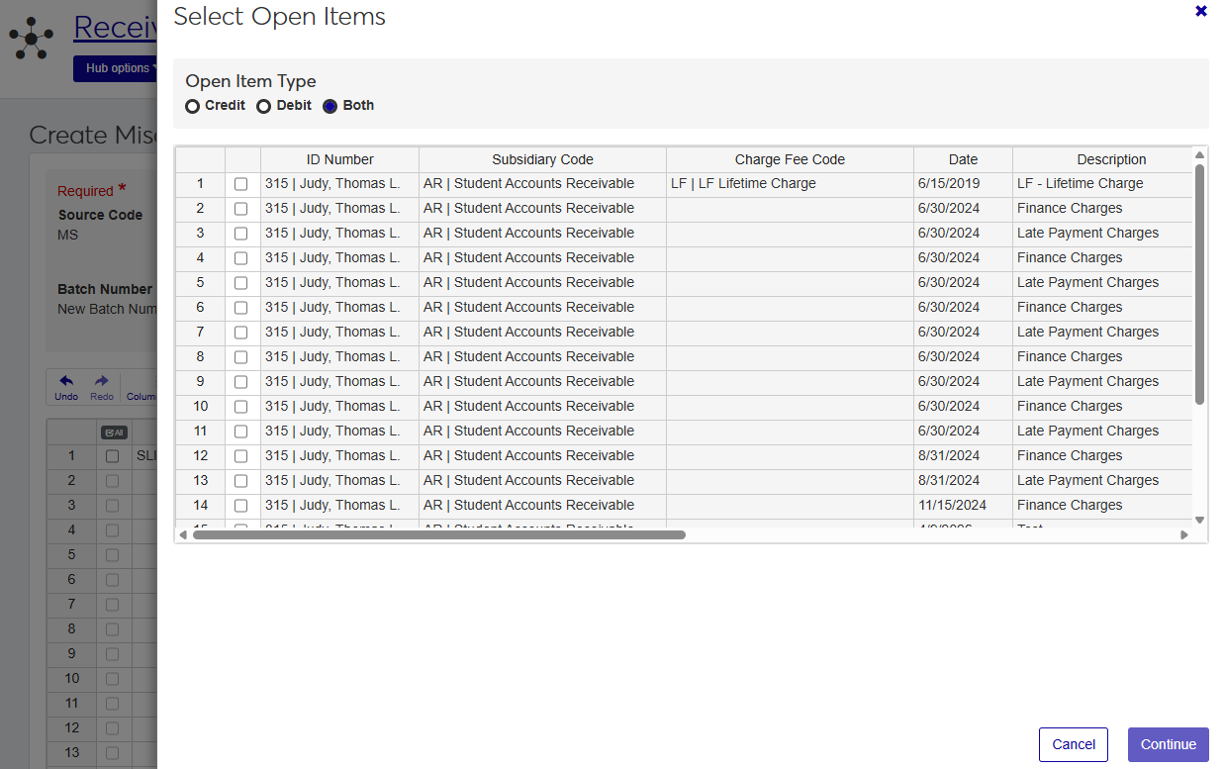Open the Hub options dropdown

116,68
